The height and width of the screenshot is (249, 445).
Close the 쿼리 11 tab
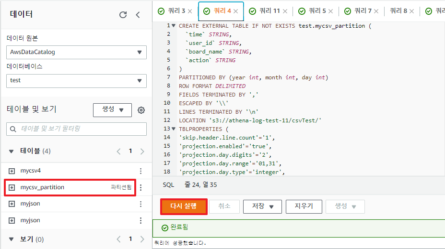pyautogui.click(x=285, y=11)
